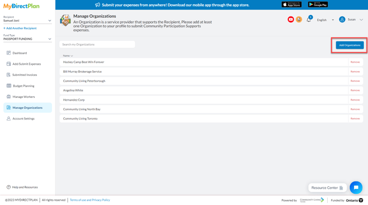The height and width of the screenshot is (205, 368).
Task: Open Manage Workers menu item
Action: [24, 97]
